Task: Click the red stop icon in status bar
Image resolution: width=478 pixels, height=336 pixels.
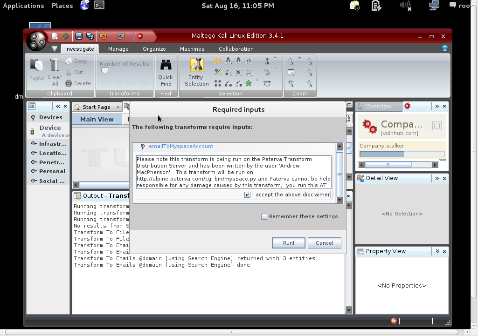Action: [x=394, y=321]
